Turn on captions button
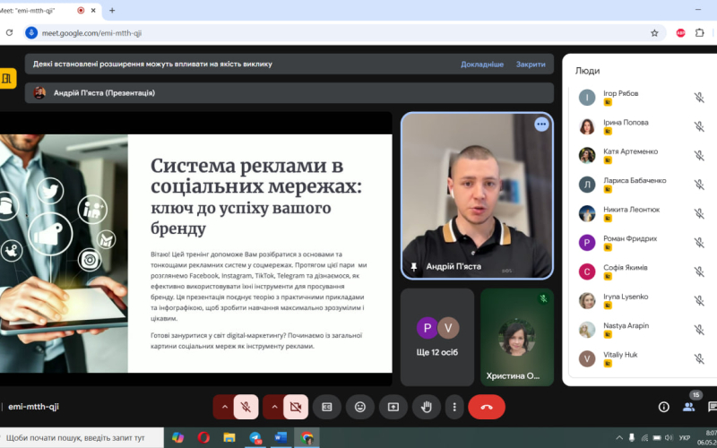The height and width of the screenshot is (448, 717). click(x=326, y=407)
